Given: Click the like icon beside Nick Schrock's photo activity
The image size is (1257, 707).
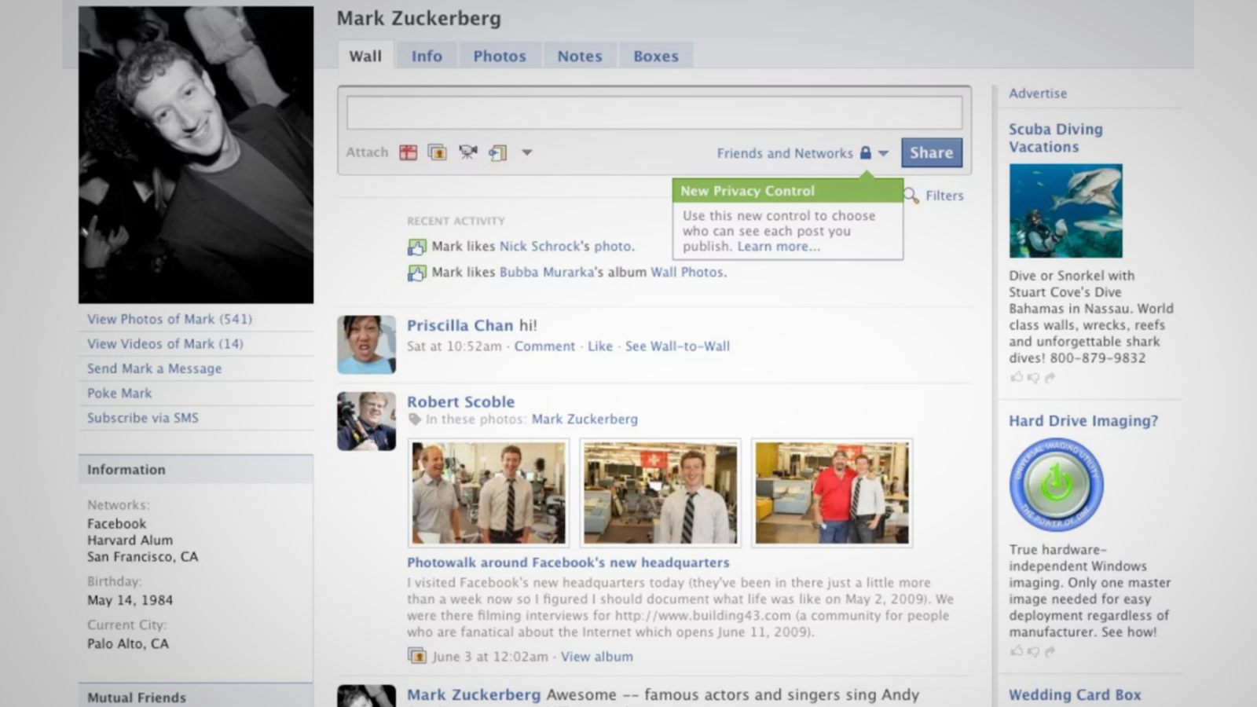Looking at the screenshot, I should (x=416, y=247).
